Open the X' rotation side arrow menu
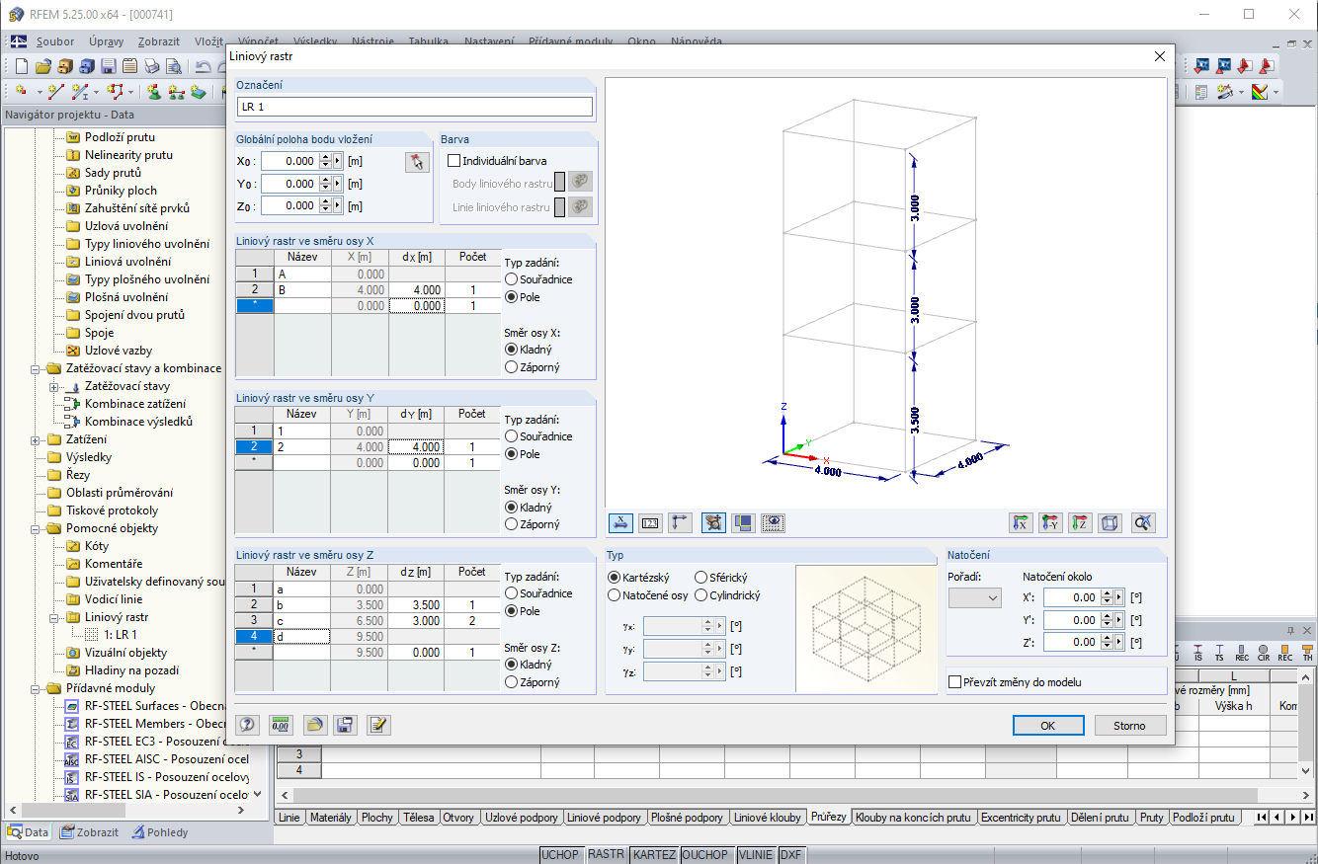1318x864 pixels. point(1119,597)
